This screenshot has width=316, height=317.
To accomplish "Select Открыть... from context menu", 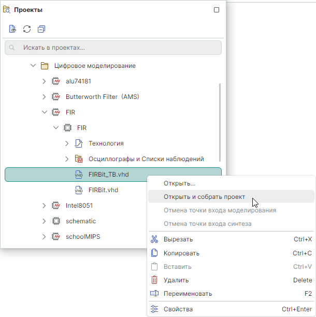I will click(179, 183).
